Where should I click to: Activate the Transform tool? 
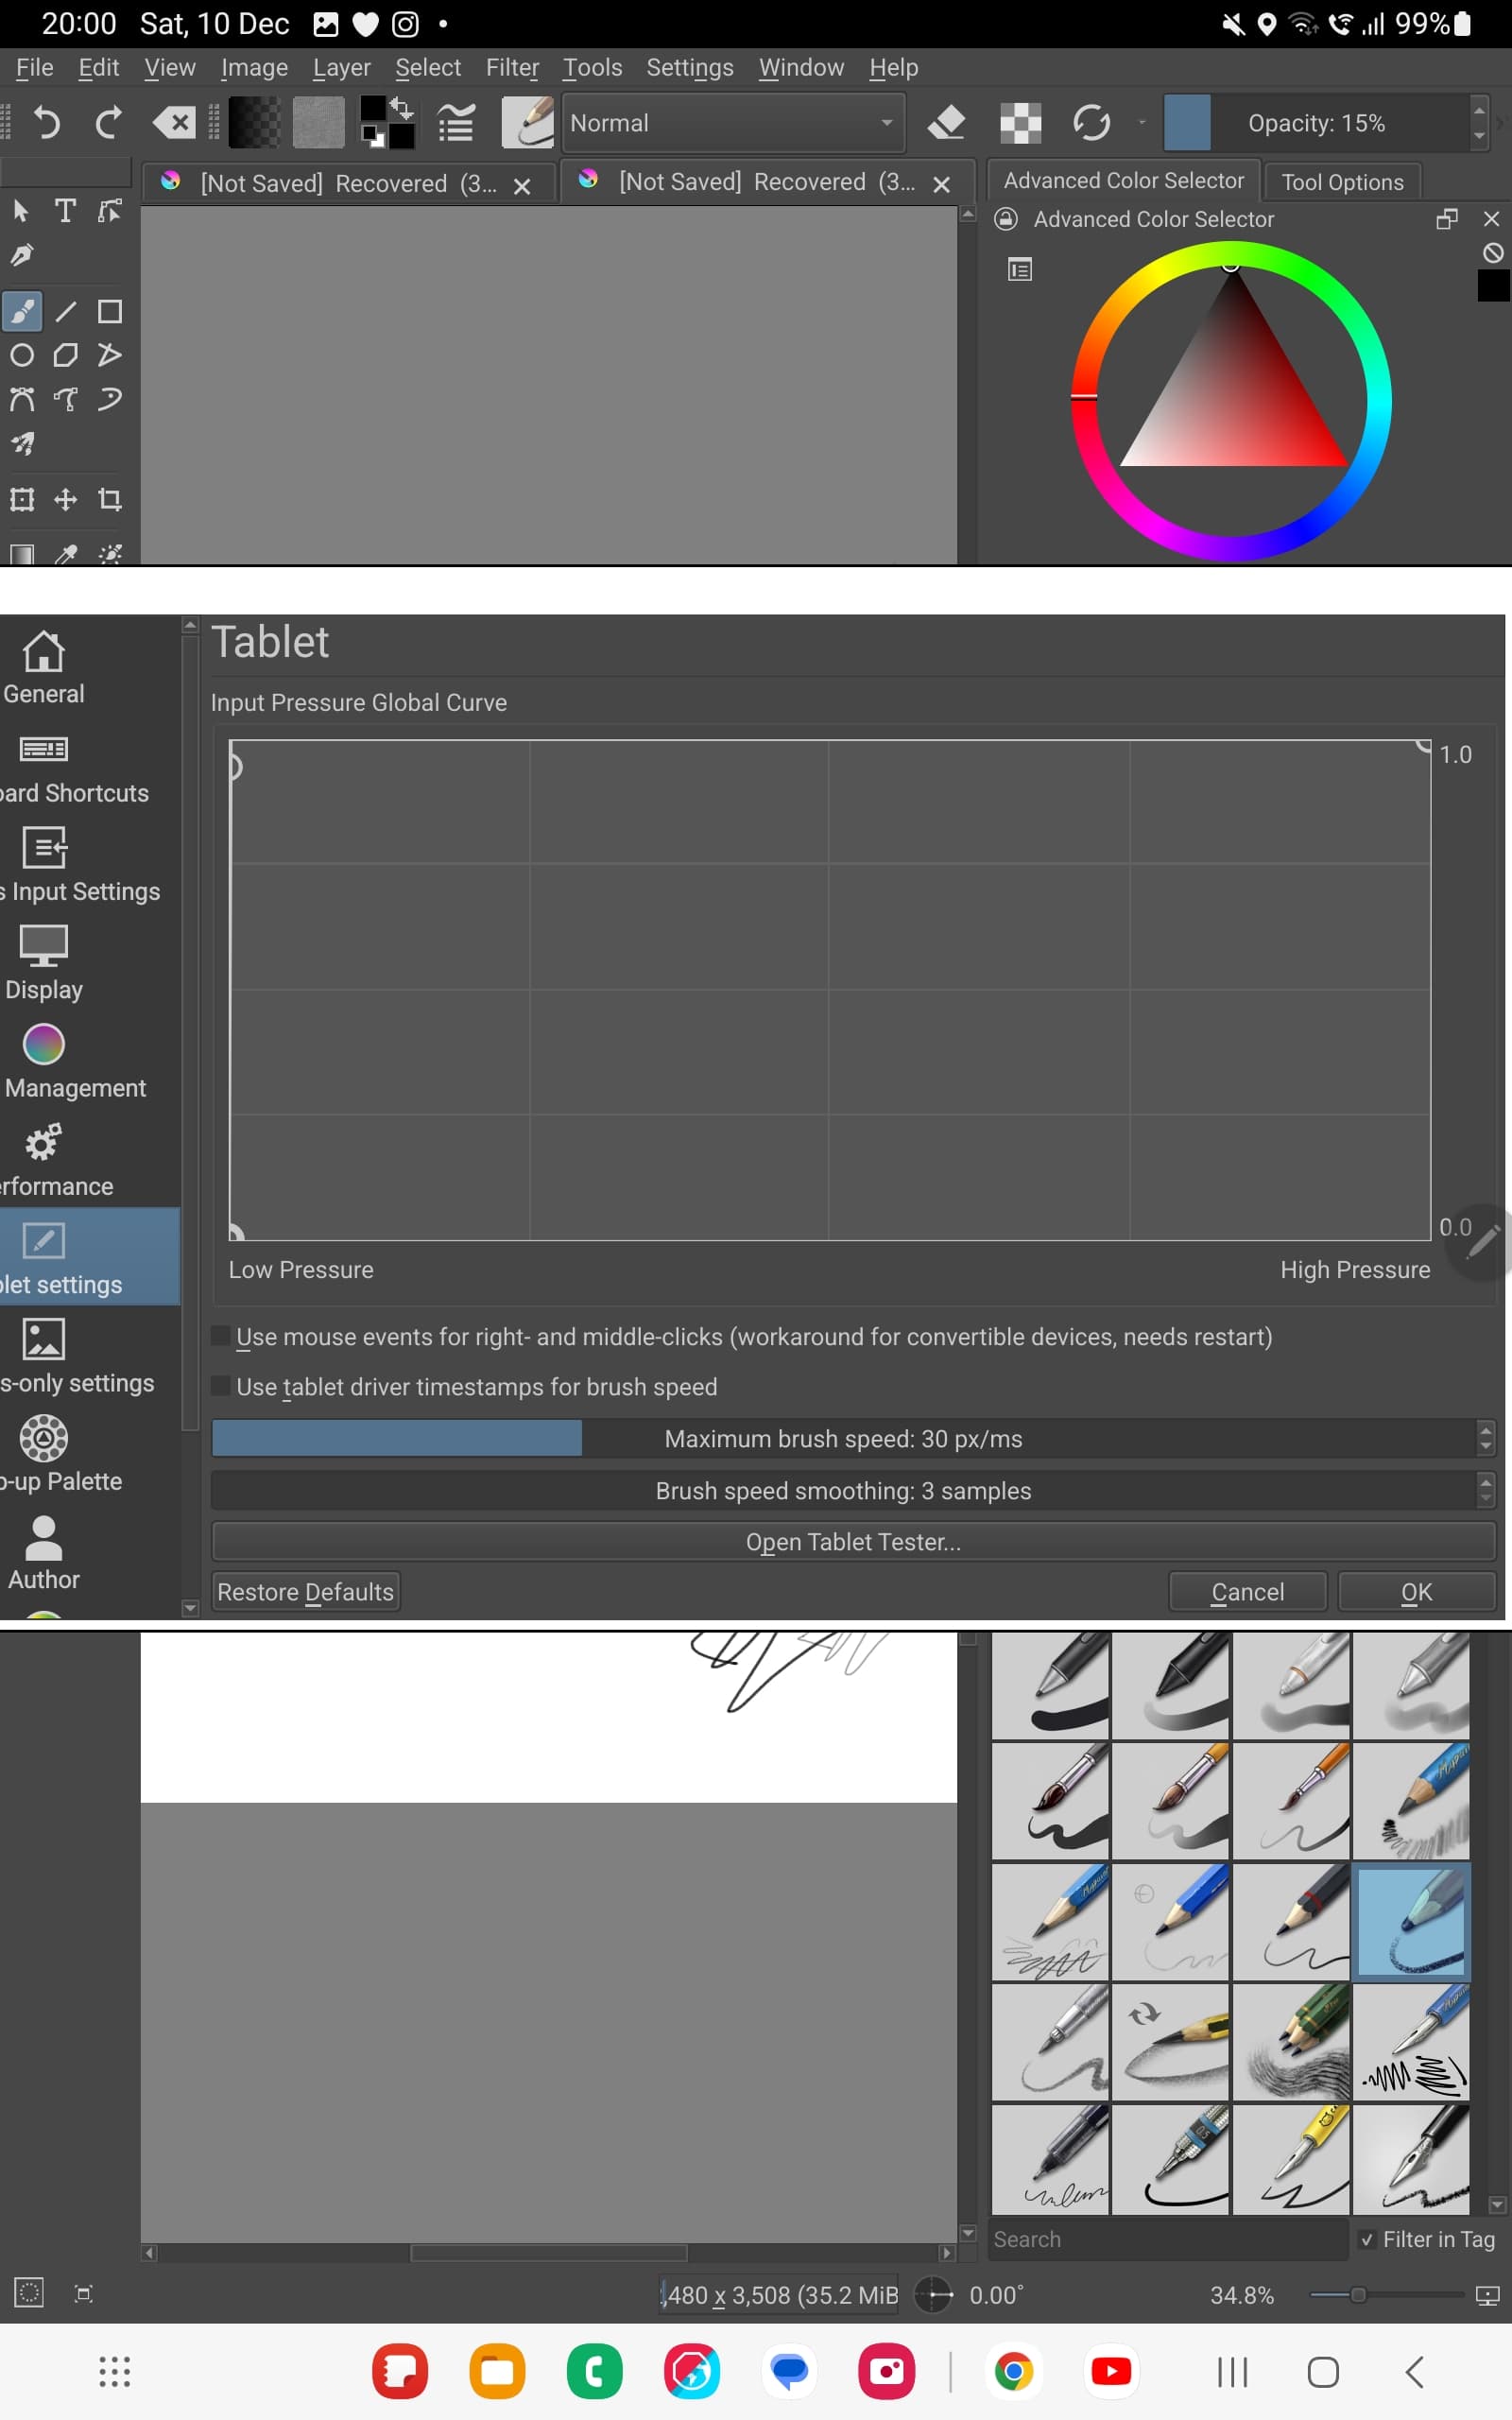coord(22,499)
